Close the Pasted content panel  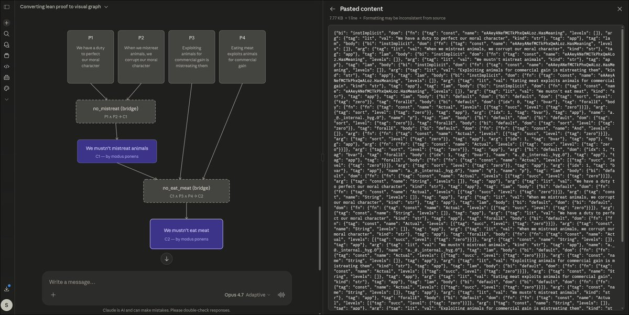coord(620,9)
